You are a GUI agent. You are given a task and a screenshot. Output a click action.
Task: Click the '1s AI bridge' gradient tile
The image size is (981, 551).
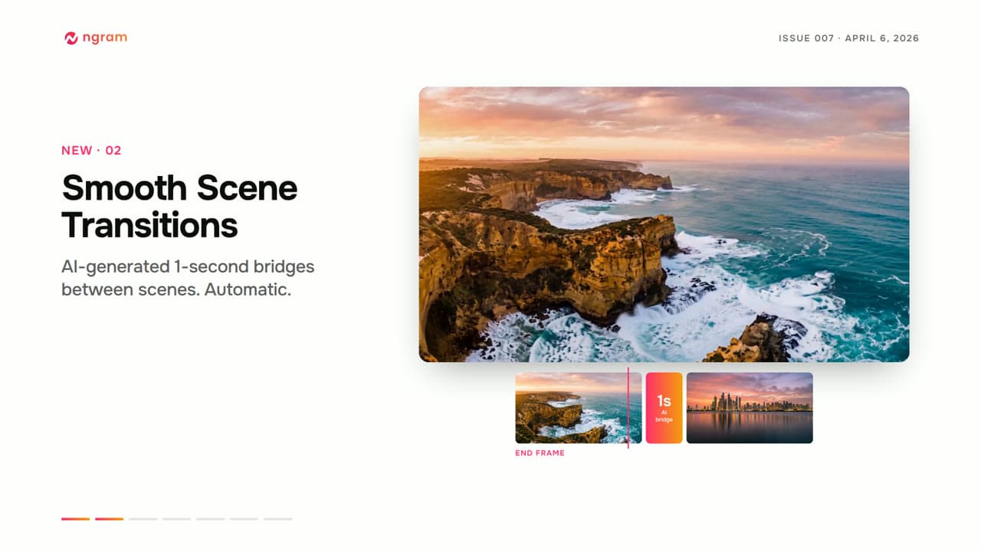(x=664, y=408)
